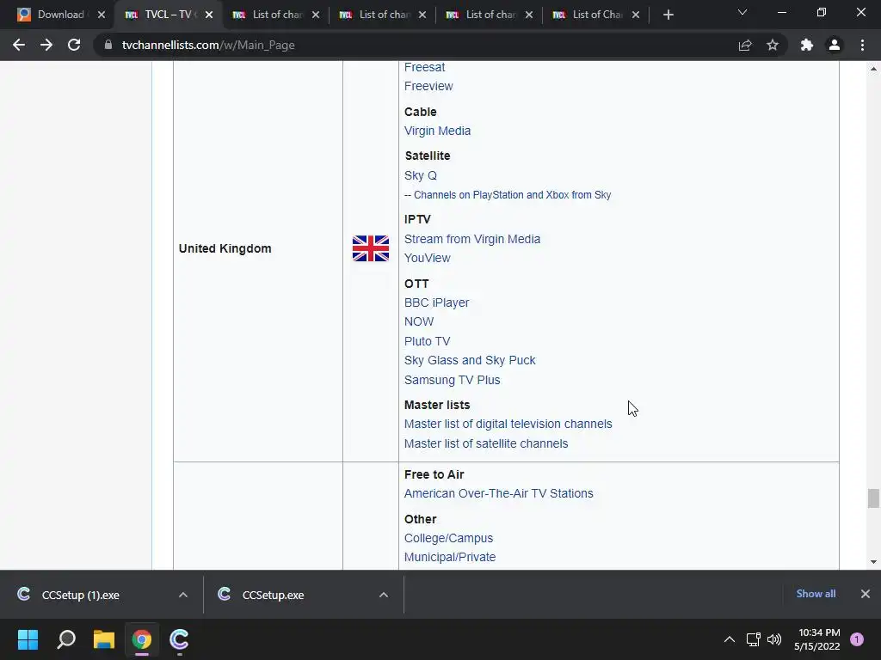Open the CCSetup.exe download
The width and height of the screenshot is (881, 660).
[273, 595]
